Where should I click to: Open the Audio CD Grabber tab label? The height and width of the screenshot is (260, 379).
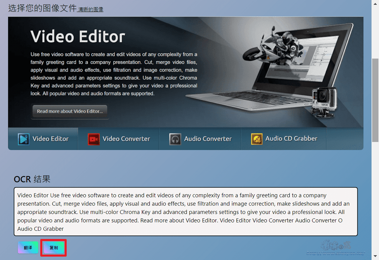click(291, 138)
